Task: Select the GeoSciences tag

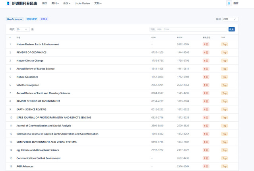Action: click(x=15, y=19)
